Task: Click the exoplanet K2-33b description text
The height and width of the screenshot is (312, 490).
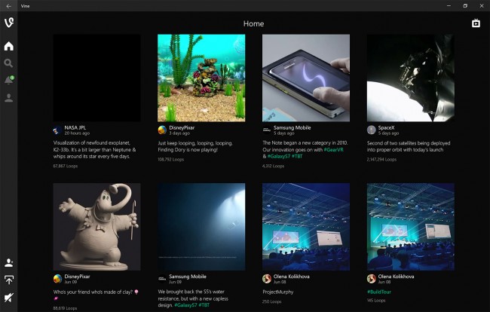Action: pos(95,150)
